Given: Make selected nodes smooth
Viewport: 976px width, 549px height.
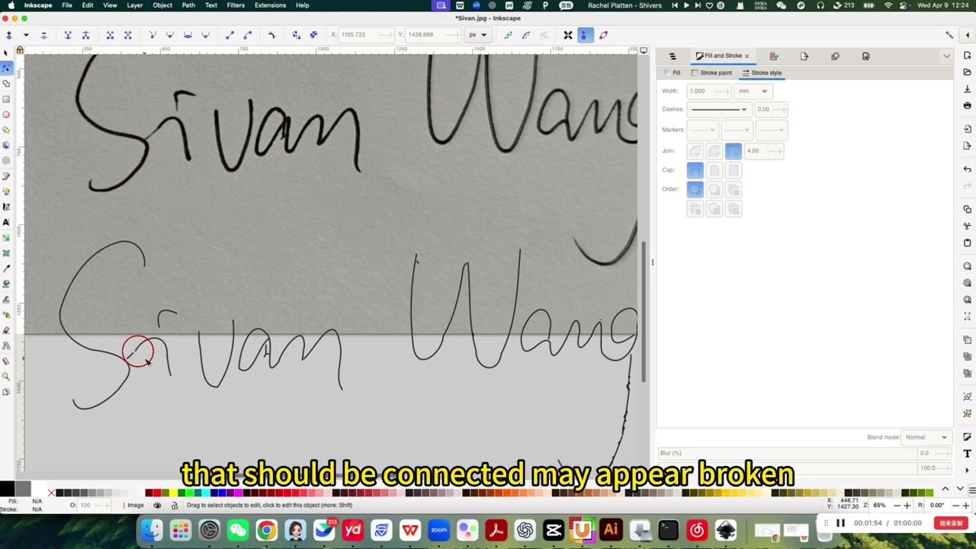Looking at the screenshot, I should 169,35.
